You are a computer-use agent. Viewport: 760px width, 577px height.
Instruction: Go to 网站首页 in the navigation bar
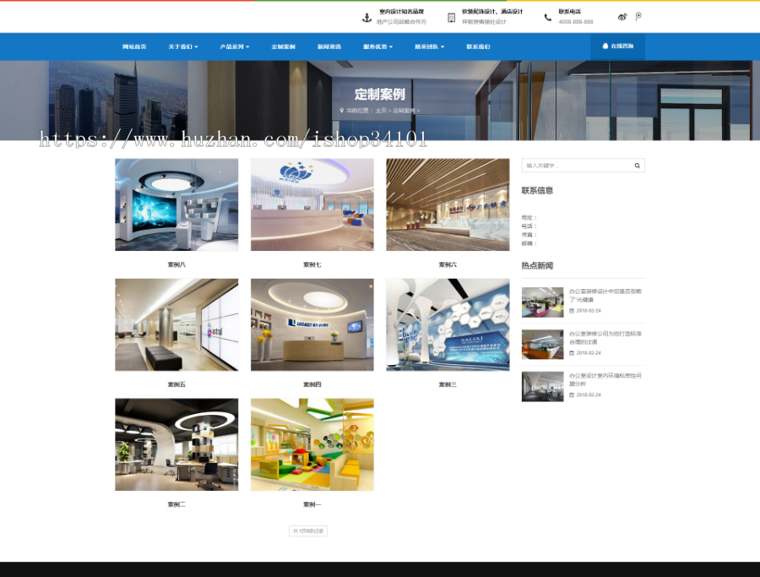tap(134, 46)
